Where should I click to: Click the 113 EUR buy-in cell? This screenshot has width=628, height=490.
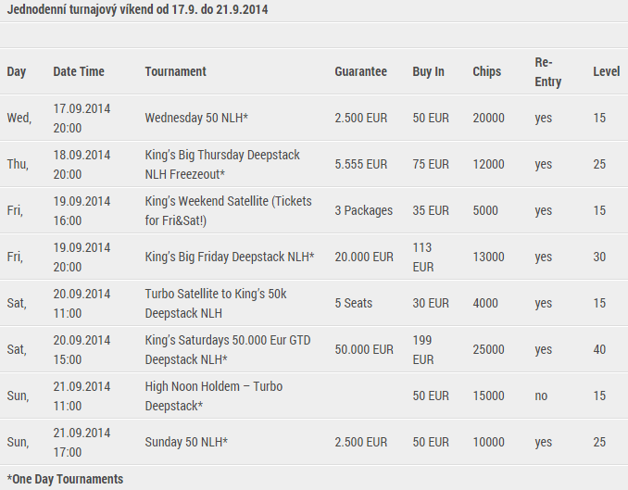coord(423,257)
